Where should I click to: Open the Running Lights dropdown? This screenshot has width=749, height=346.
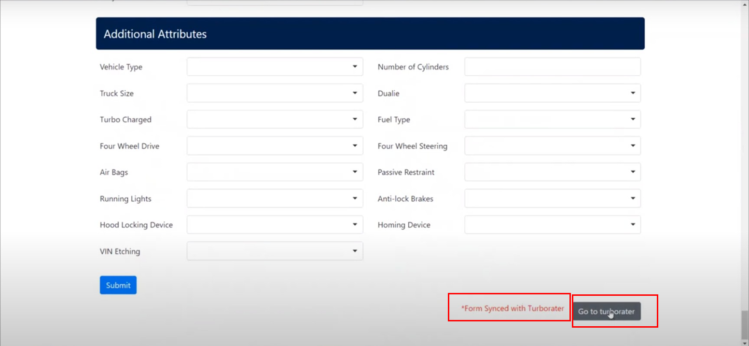tap(275, 198)
